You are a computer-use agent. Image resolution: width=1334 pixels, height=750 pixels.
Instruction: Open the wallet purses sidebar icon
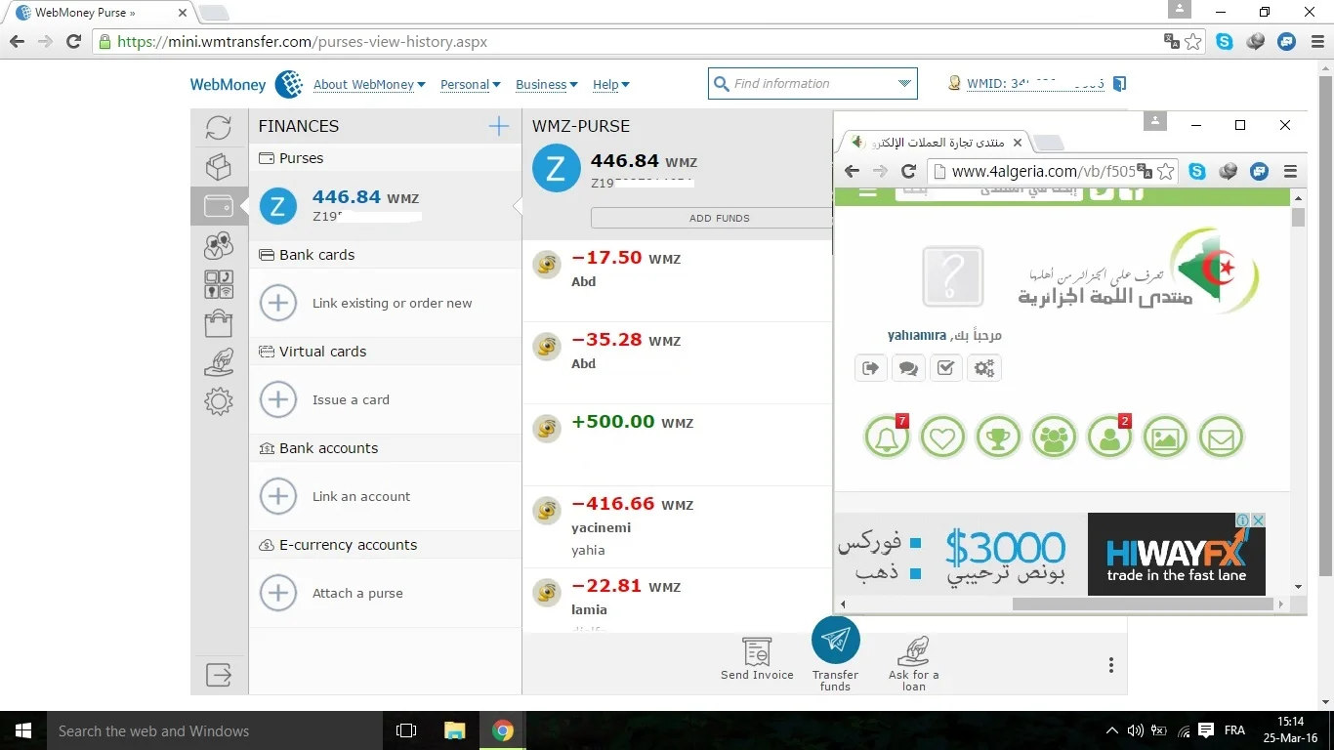tap(218, 206)
